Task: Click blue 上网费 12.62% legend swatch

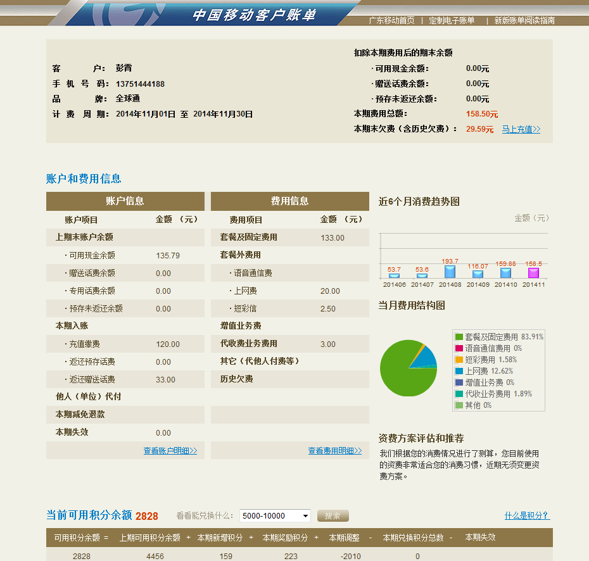Action: [459, 371]
